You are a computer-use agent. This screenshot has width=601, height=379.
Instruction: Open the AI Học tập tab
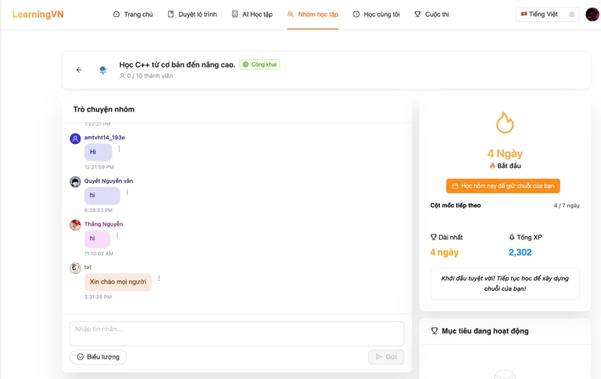252,15
